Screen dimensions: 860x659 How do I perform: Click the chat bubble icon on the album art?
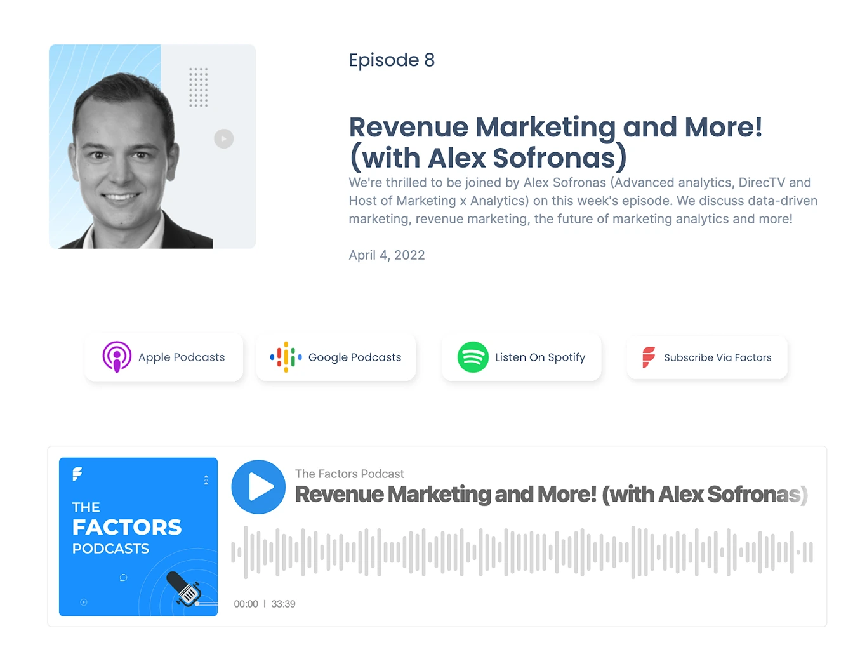[x=122, y=578]
